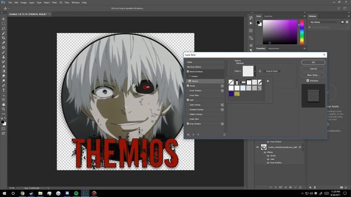Click the fx icon in Layer Style dialog

[x=188, y=135]
